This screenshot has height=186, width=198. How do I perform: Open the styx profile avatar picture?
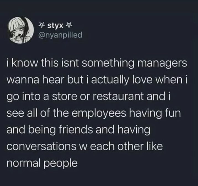[21, 30]
